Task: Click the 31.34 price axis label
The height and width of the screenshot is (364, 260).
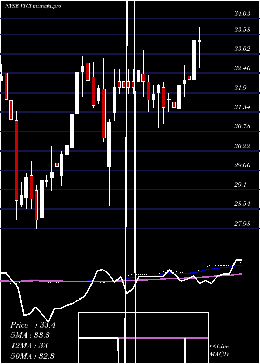Action: (242, 107)
